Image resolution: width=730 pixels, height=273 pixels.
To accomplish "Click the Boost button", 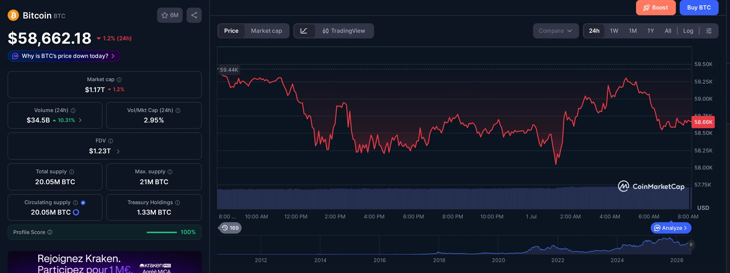I will point(655,8).
